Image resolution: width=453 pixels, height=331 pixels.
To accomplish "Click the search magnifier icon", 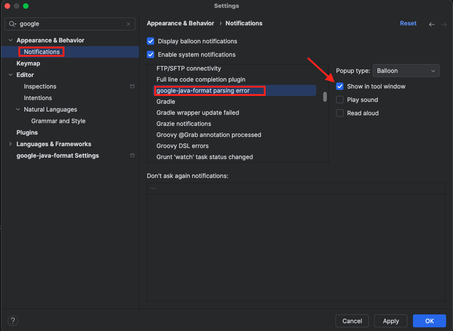I will 12,24.
